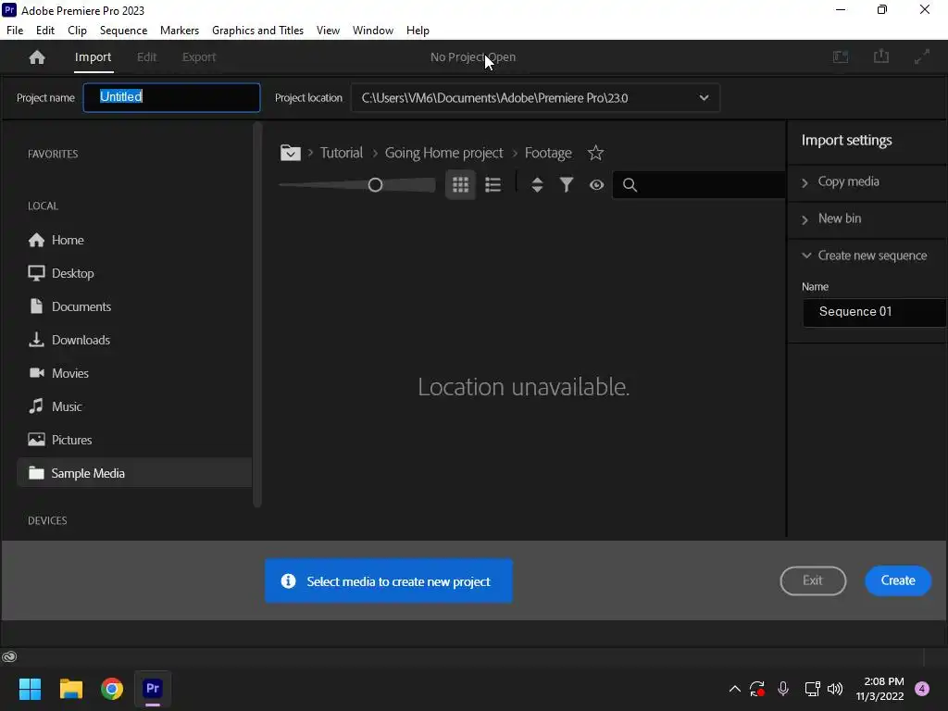The height and width of the screenshot is (711, 948).
Task: Go to the Home screen icon
Action: pos(37,56)
